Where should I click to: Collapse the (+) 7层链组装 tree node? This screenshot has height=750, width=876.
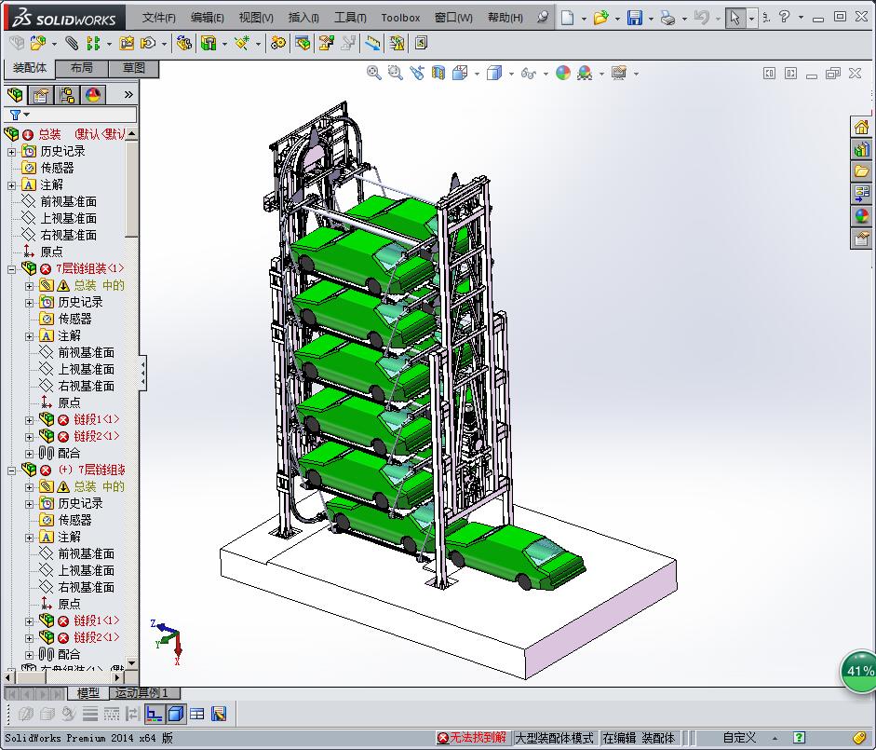click(12, 470)
